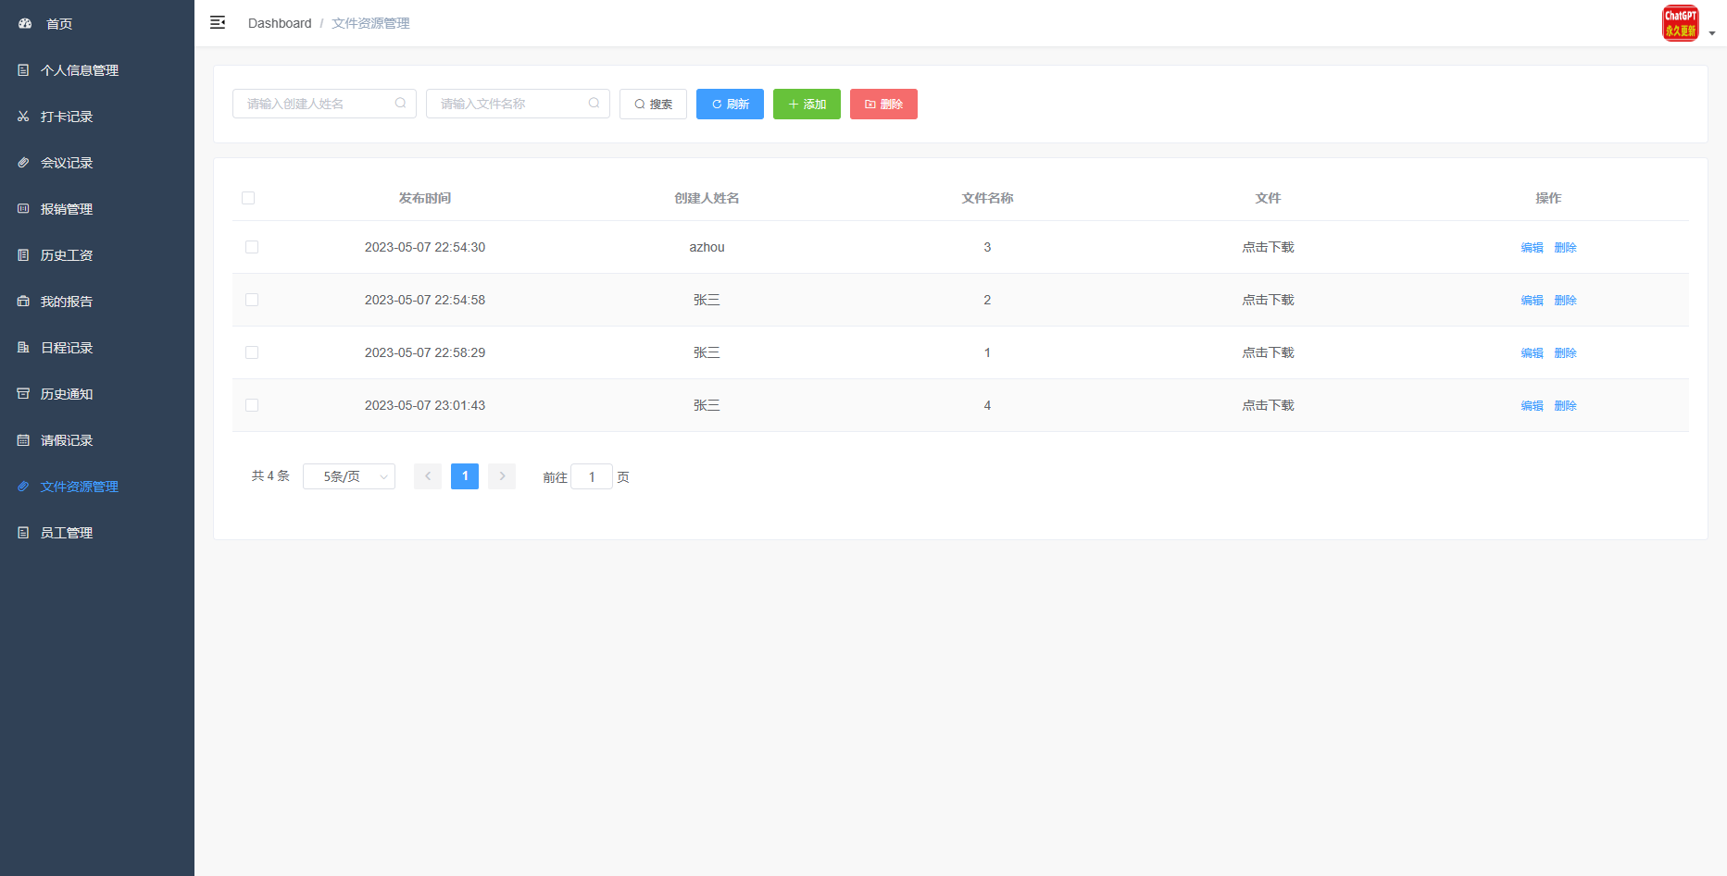The image size is (1727, 876).
Task: Check the row created by azhou
Action: [252, 247]
